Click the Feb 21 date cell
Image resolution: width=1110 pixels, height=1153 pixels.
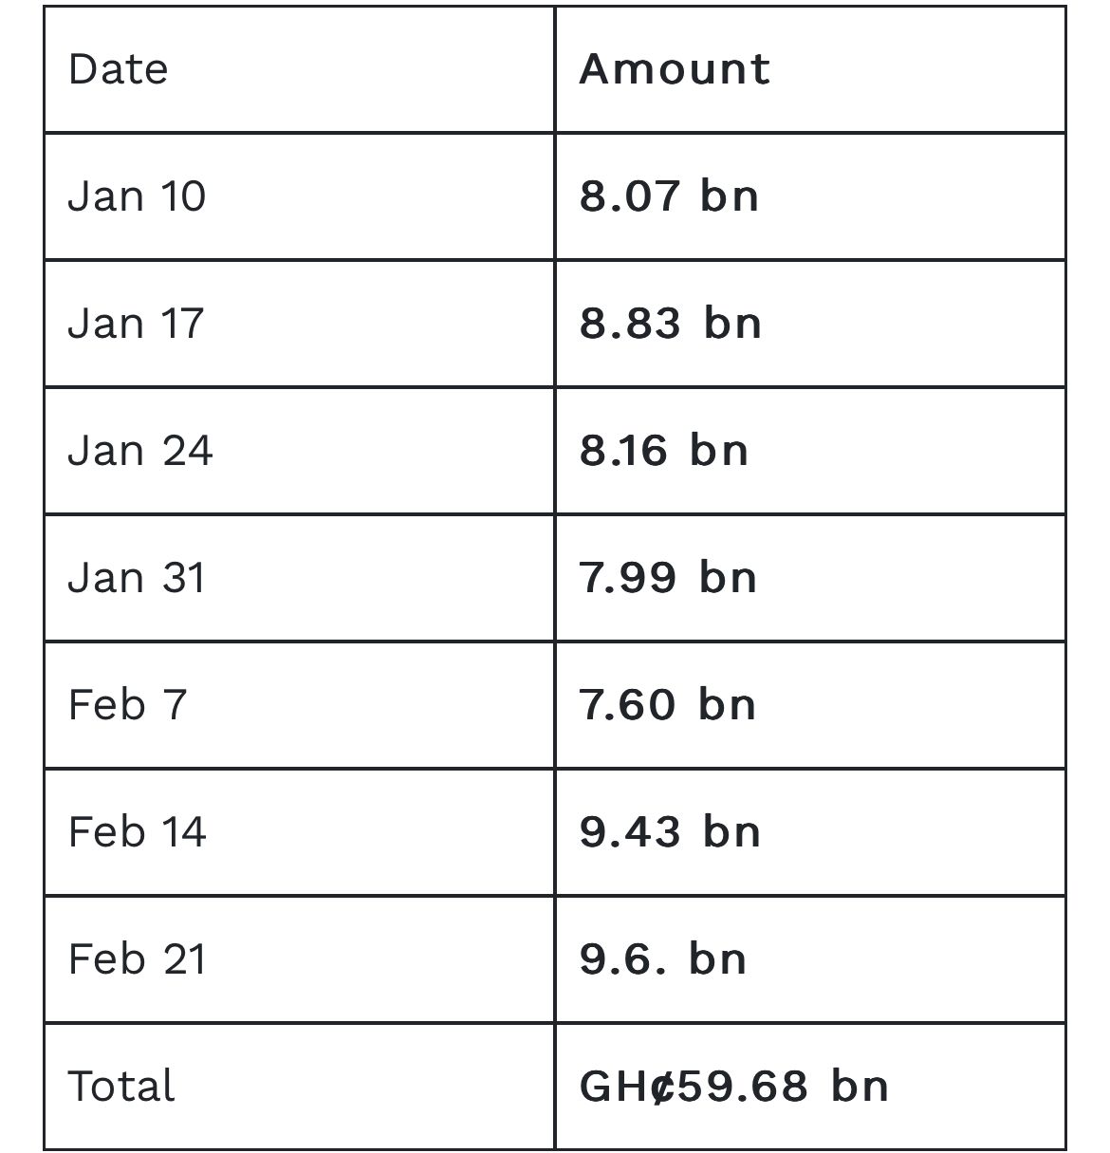click(x=299, y=959)
